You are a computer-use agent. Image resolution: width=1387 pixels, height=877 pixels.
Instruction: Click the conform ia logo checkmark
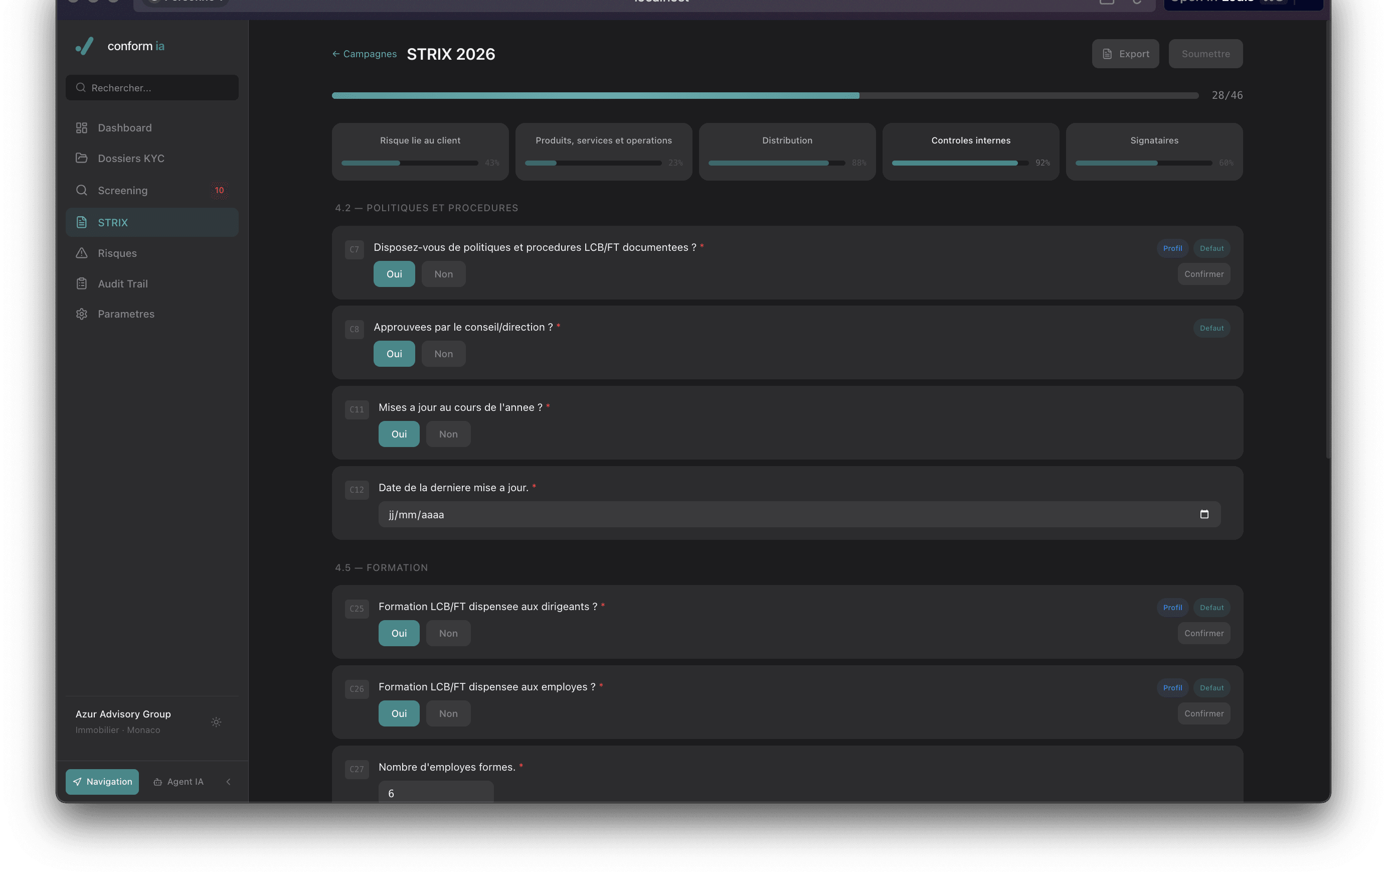click(85, 46)
